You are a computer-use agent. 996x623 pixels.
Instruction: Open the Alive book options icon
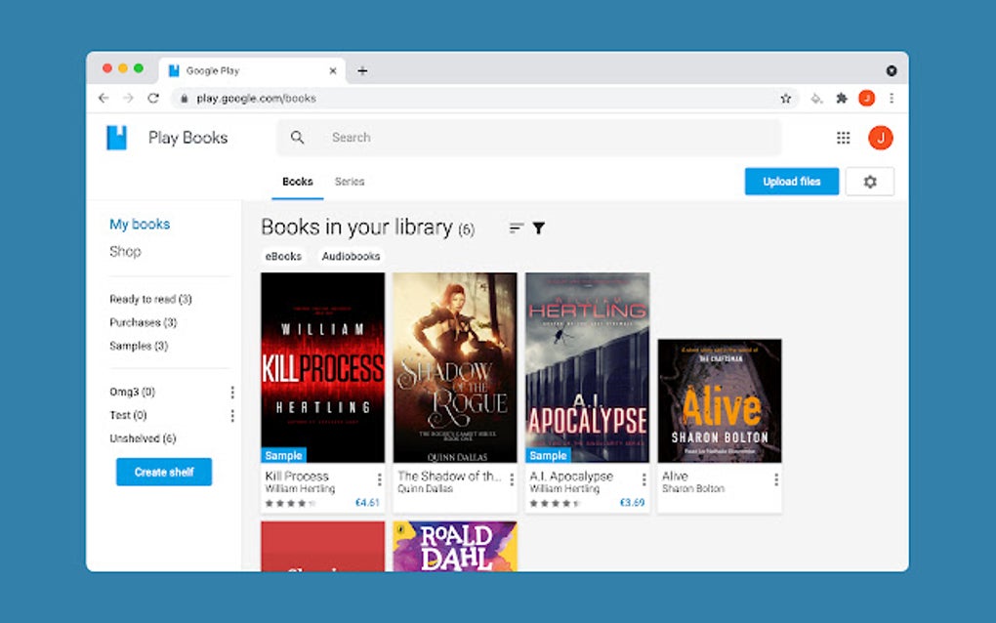point(775,480)
